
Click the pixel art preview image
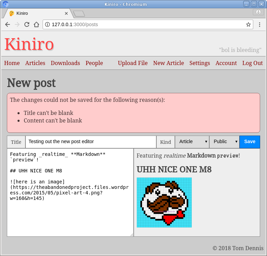point(164,202)
